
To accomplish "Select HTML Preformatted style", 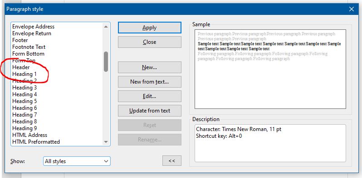I will pos(36,142).
